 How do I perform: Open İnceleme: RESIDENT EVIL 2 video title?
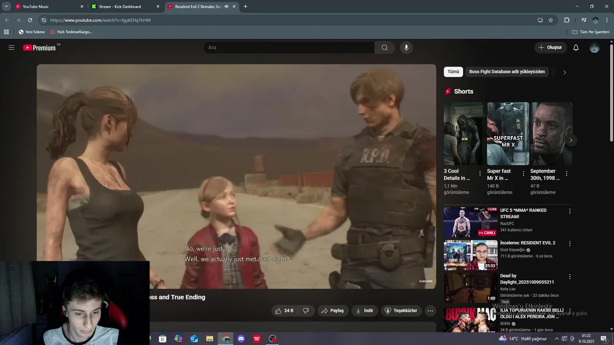528,243
